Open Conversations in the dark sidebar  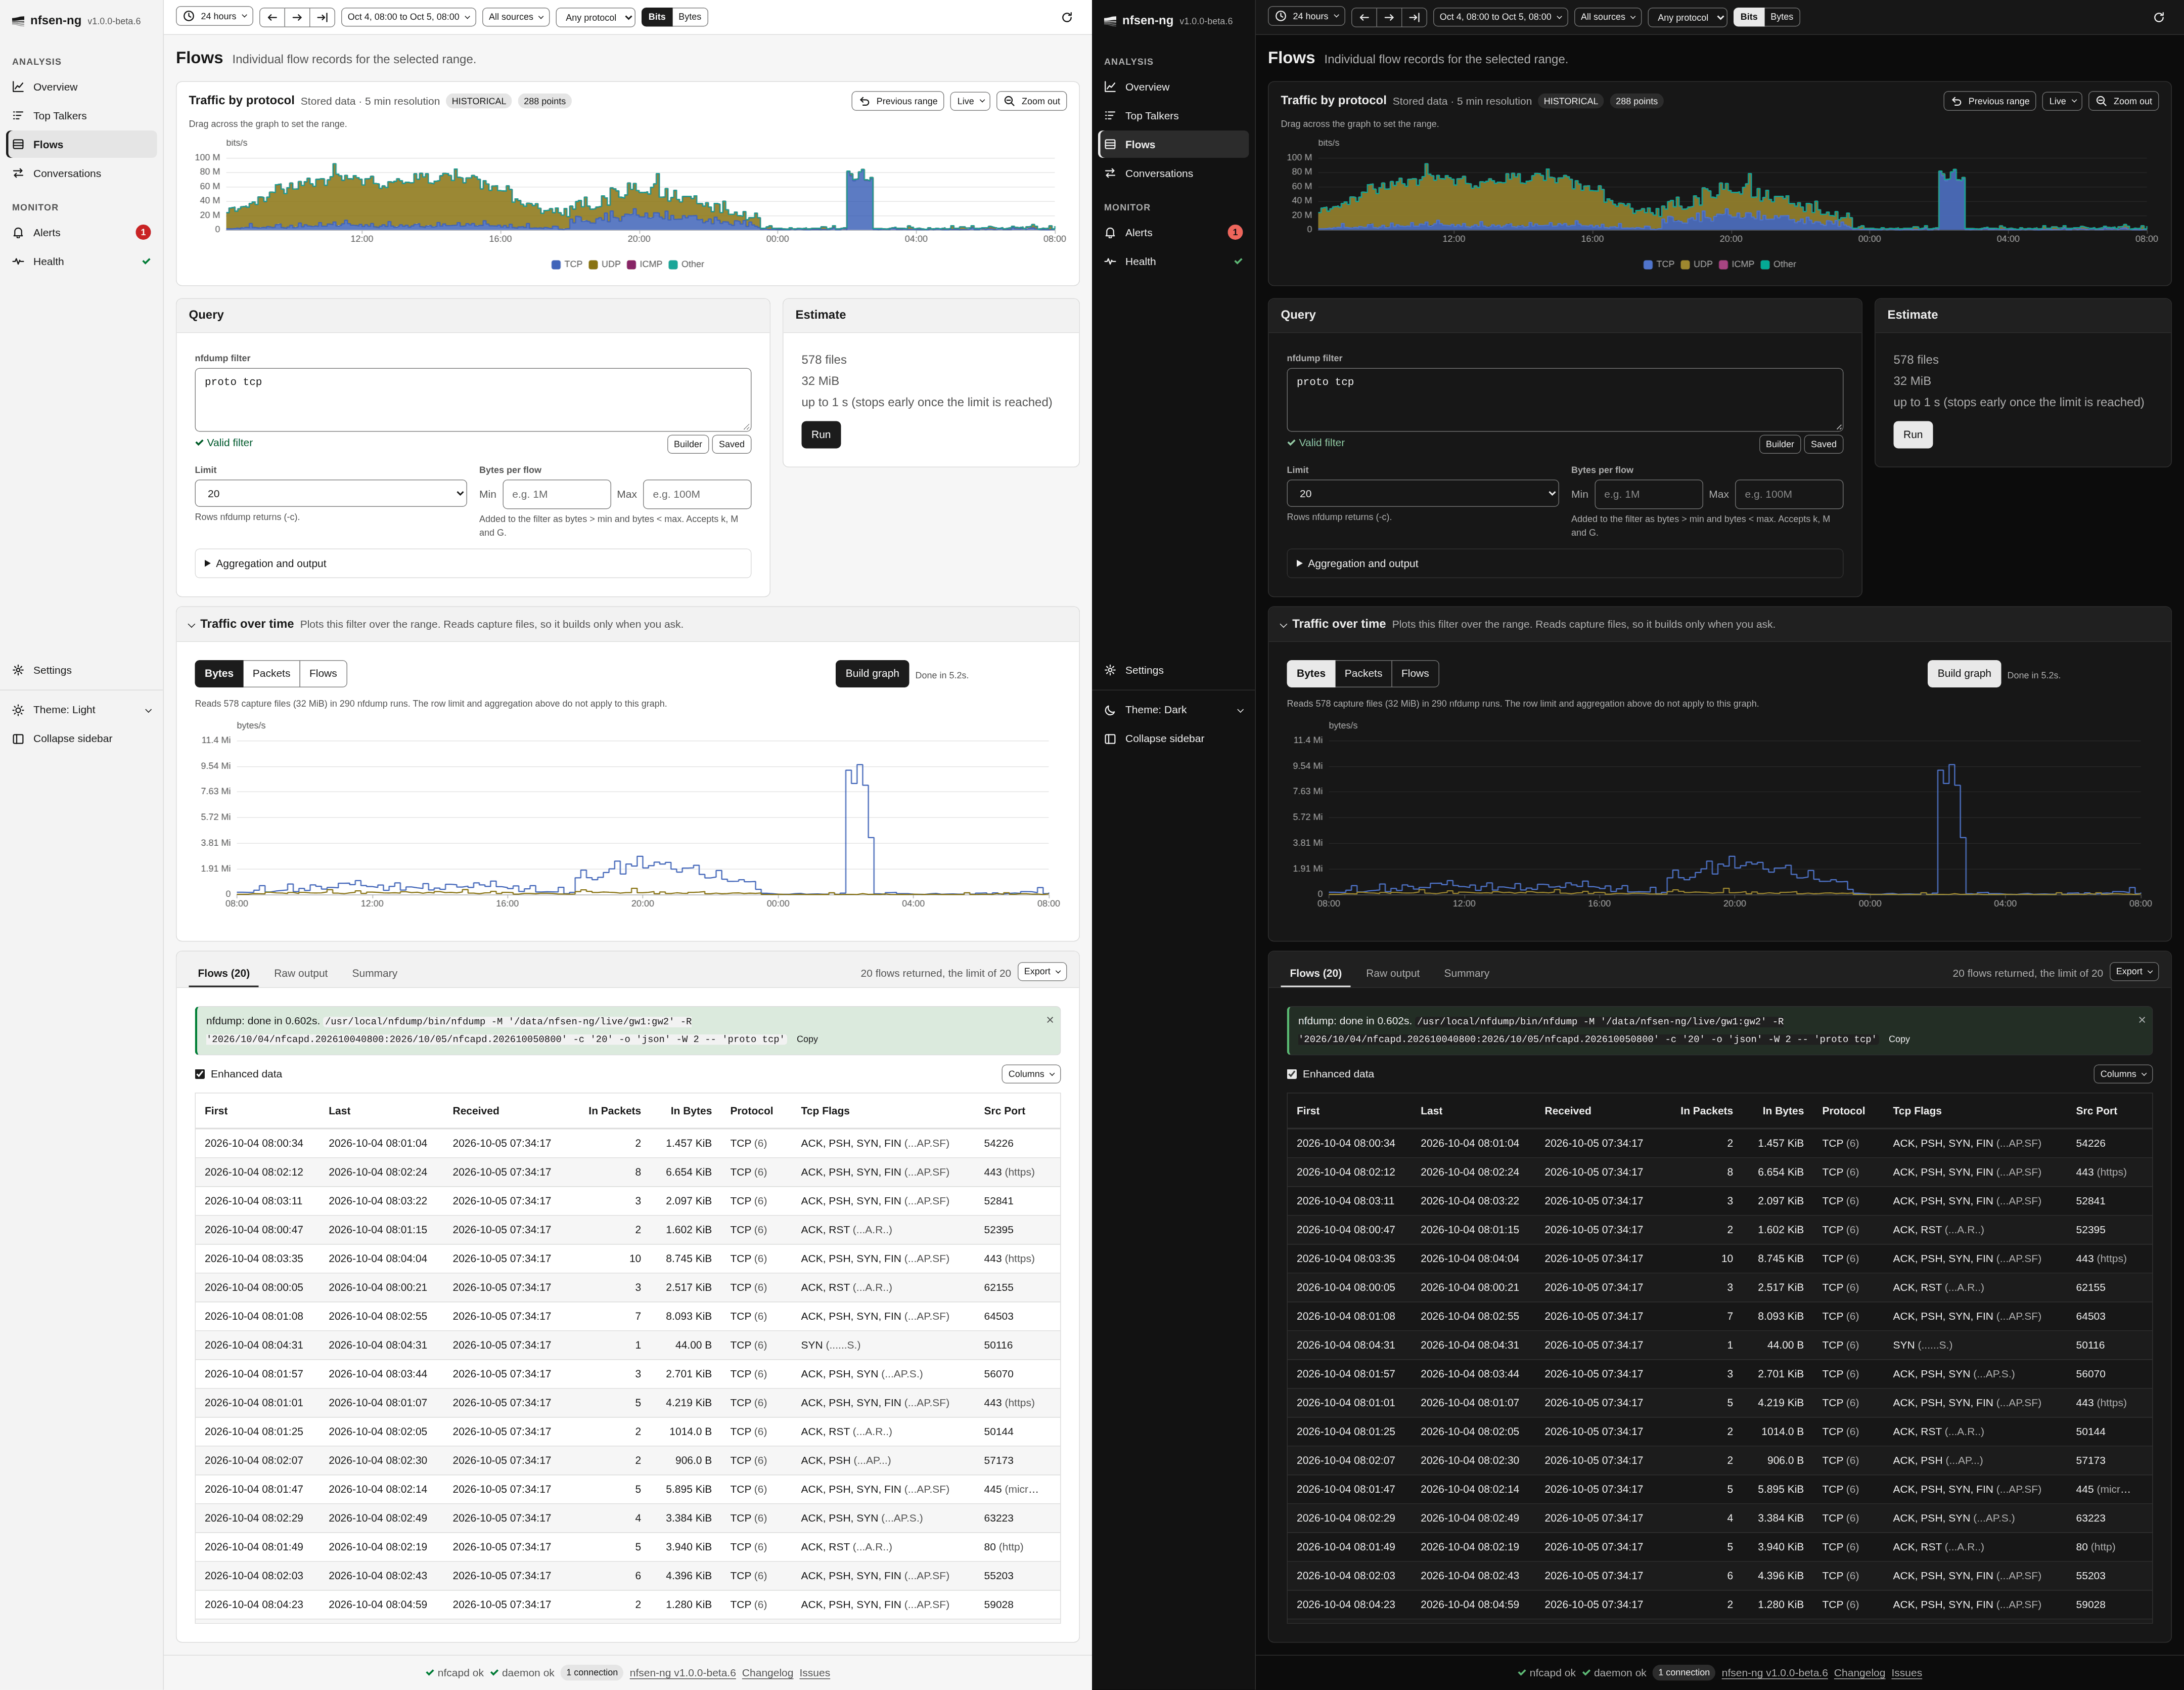click(1173, 173)
